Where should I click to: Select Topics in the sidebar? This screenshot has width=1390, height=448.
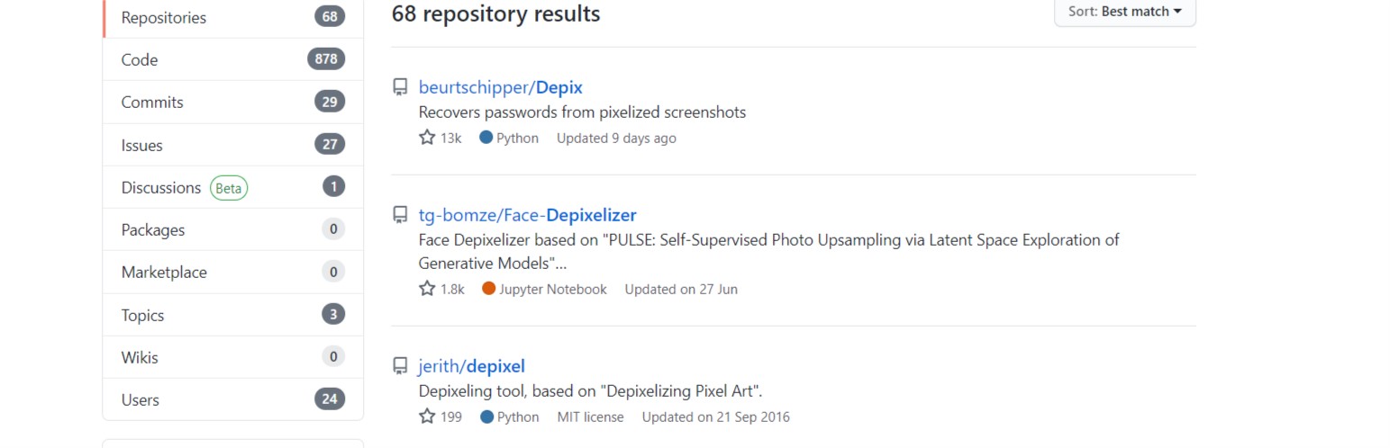click(x=233, y=315)
